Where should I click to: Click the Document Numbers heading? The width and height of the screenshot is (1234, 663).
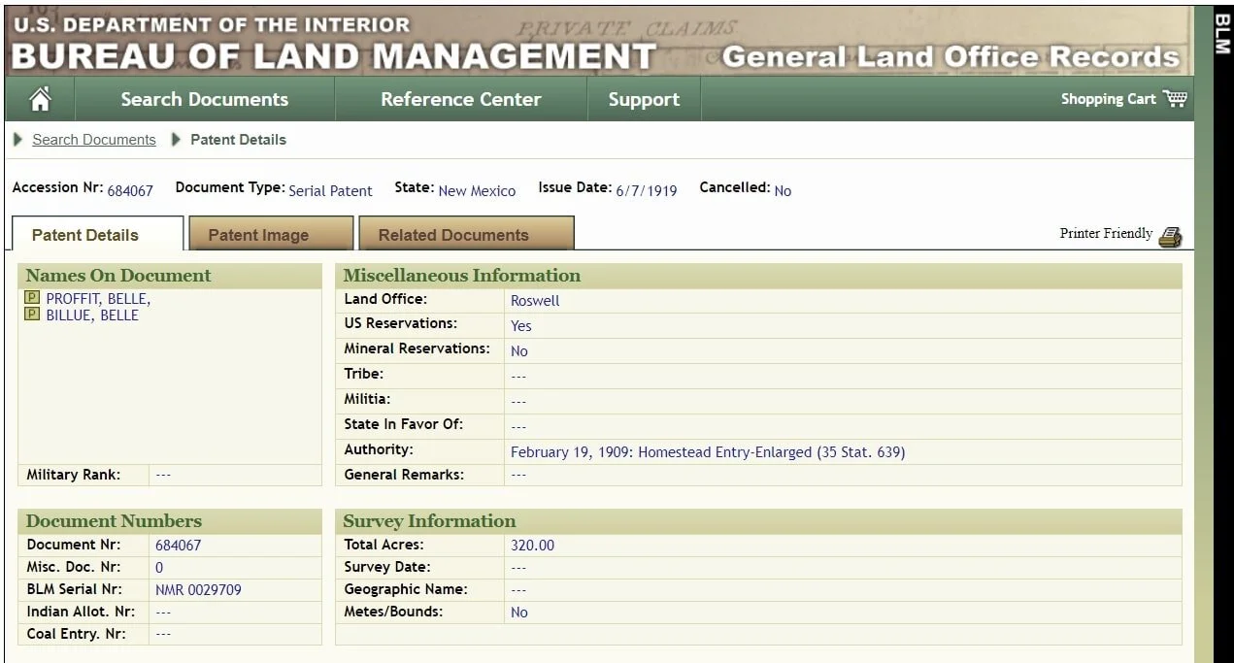(114, 521)
